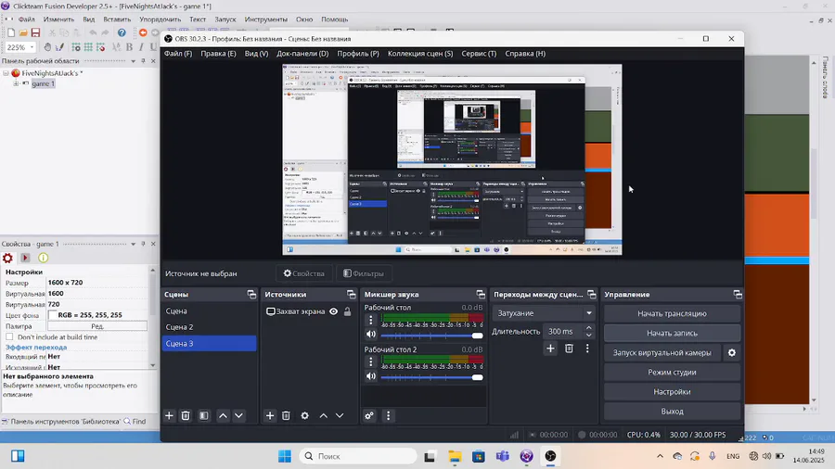Open OBS Док-панели (D) menu

(302, 54)
